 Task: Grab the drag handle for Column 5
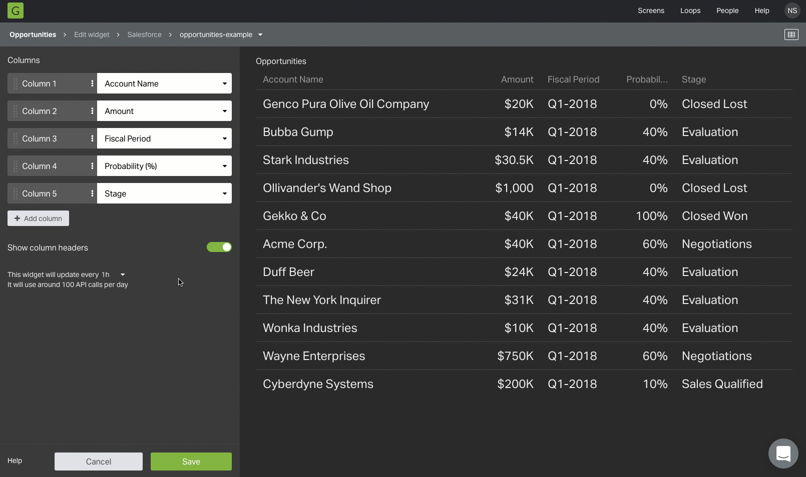(x=16, y=193)
